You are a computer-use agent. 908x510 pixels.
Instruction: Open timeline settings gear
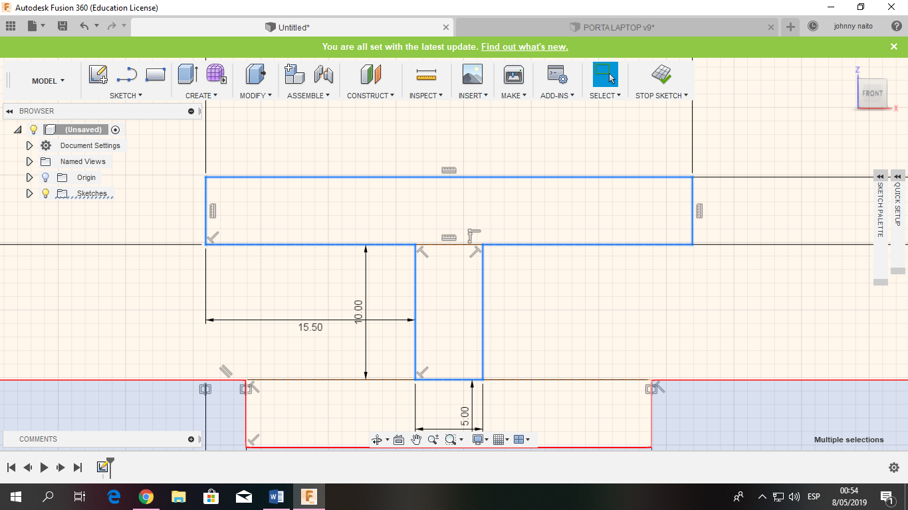coord(894,467)
